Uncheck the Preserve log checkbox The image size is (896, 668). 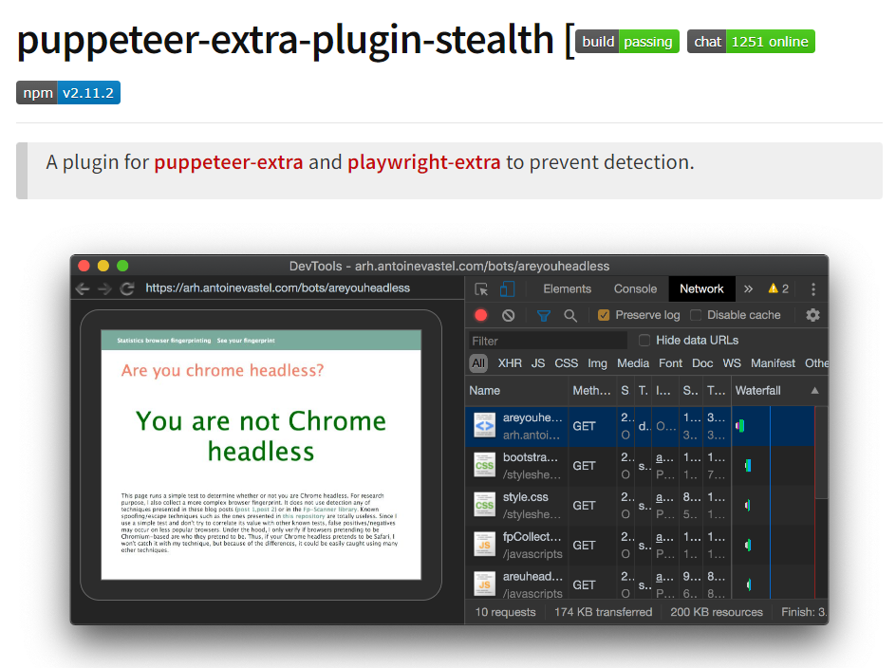[x=604, y=315]
